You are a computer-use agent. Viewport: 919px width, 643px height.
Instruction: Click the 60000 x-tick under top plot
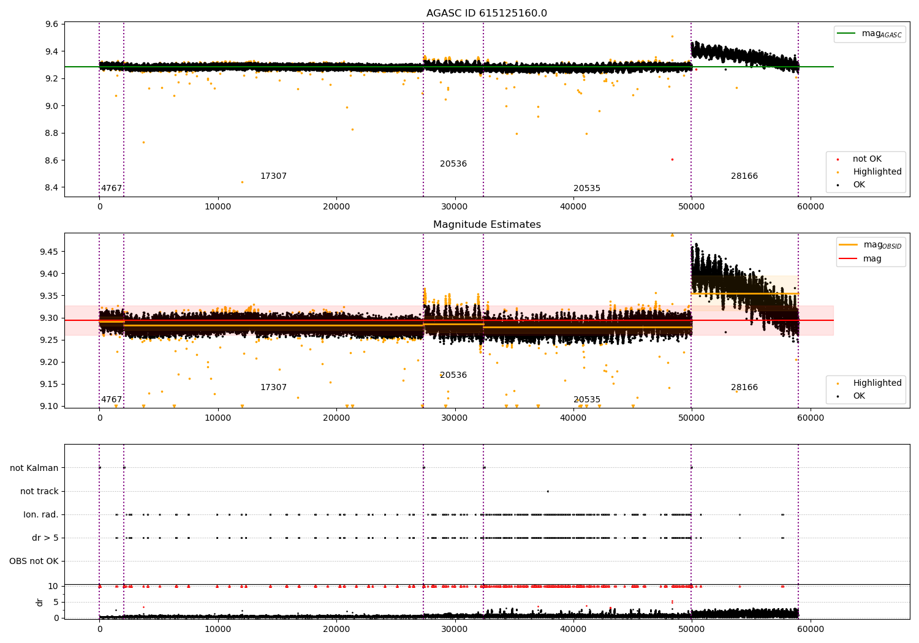pos(811,207)
